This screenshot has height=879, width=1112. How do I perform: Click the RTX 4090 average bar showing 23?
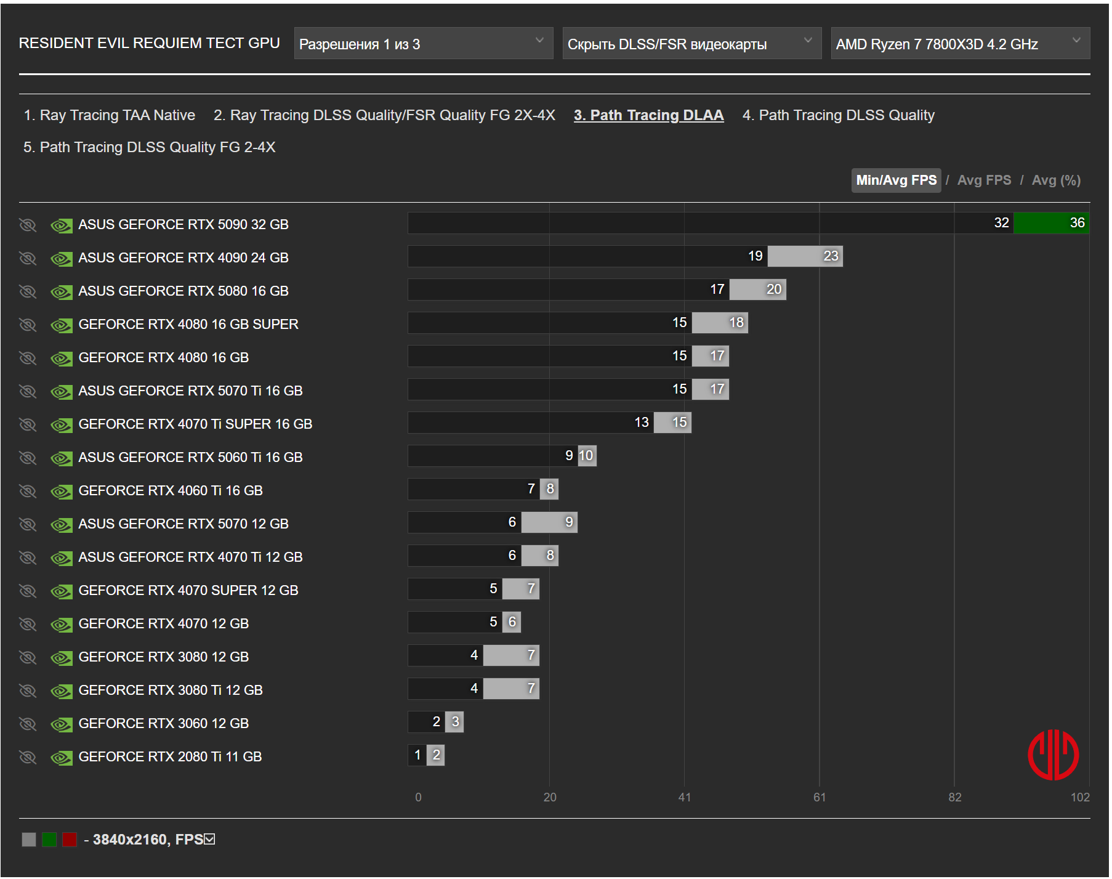(805, 256)
